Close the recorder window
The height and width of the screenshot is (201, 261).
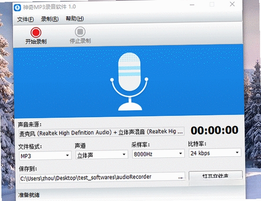point(232,4)
